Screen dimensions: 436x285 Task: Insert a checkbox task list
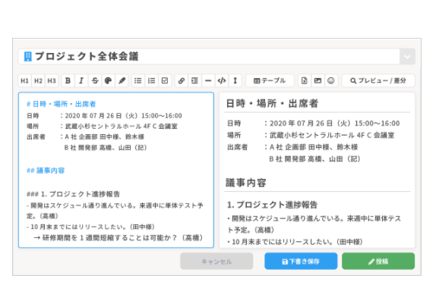165,81
